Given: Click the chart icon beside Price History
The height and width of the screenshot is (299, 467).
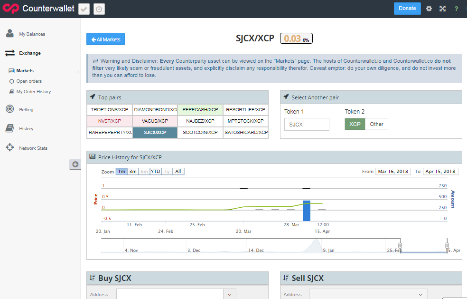Looking at the screenshot, I should [x=93, y=156].
